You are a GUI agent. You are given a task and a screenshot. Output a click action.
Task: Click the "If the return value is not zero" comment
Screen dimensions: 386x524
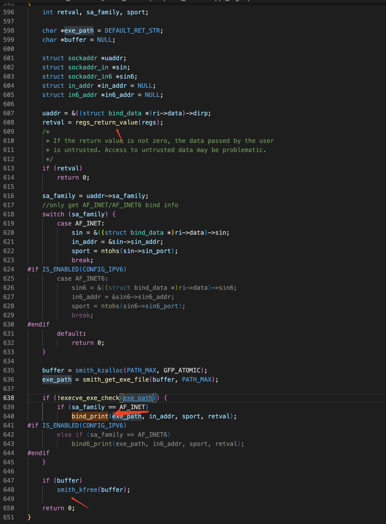point(160,141)
